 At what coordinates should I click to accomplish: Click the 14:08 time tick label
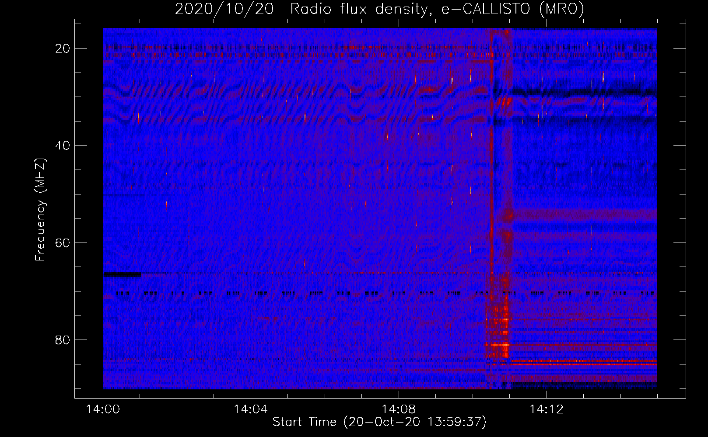399,409
